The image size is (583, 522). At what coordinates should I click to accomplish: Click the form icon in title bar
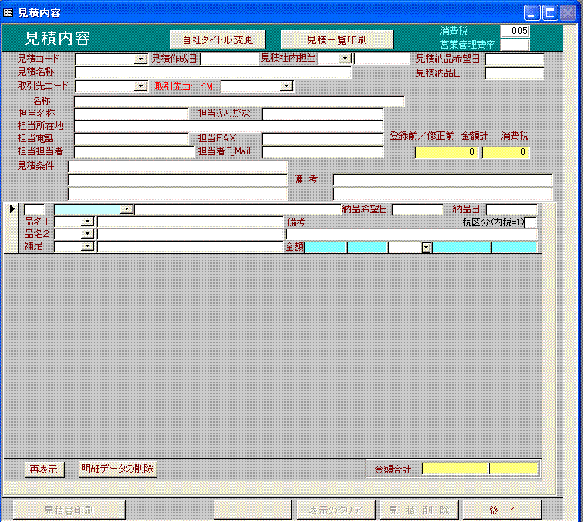tap(8, 12)
